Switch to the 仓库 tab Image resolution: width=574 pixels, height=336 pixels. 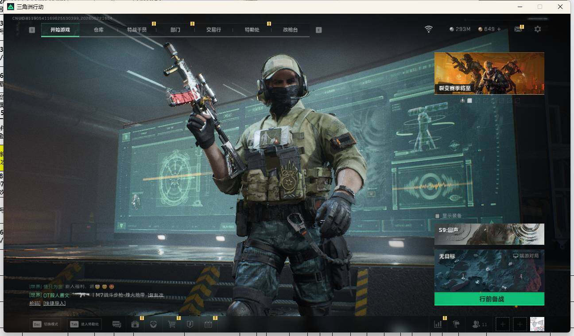[x=98, y=30]
